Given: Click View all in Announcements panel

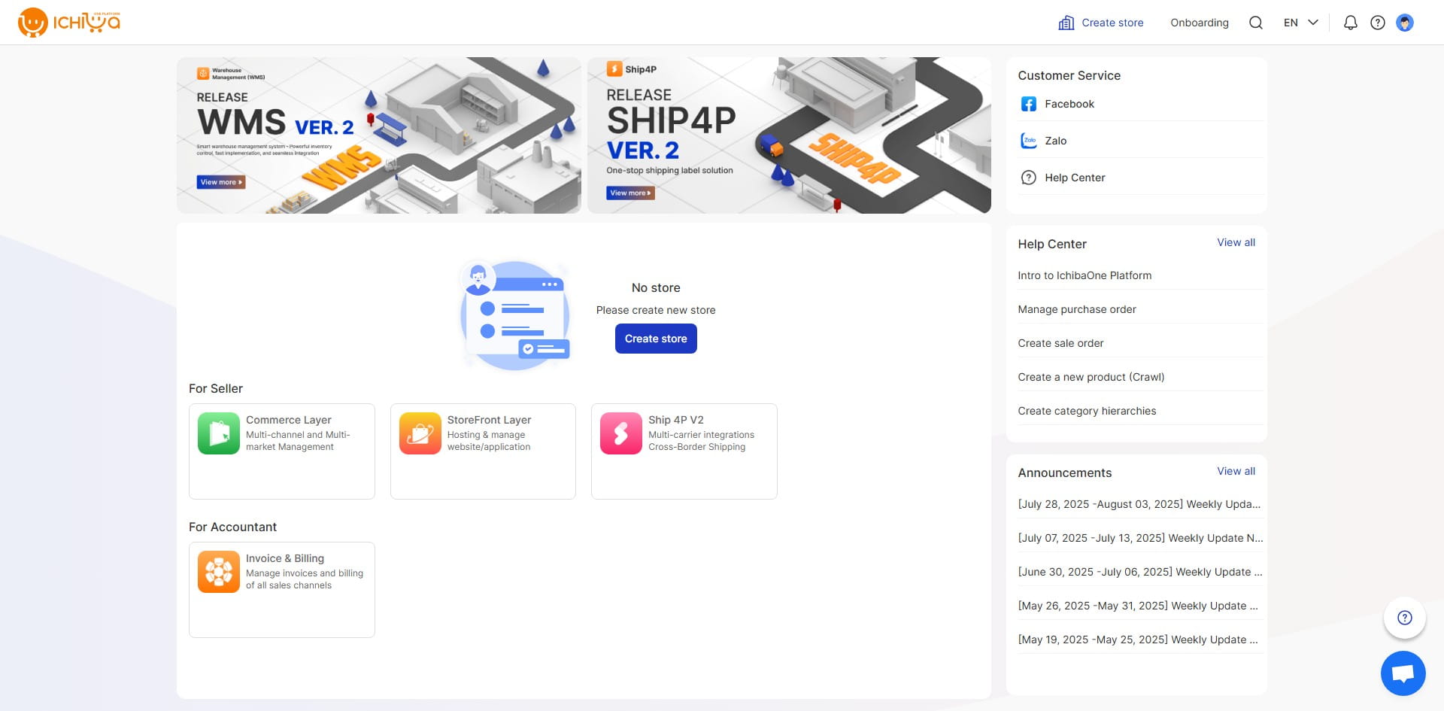Looking at the screenshot, I should pos(1236,471).
